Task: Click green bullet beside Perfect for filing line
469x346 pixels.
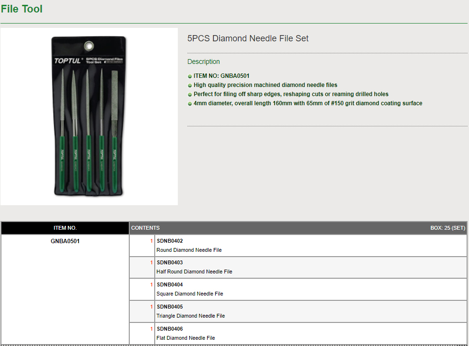Action: pyautogui.click(x=190, y=95)
